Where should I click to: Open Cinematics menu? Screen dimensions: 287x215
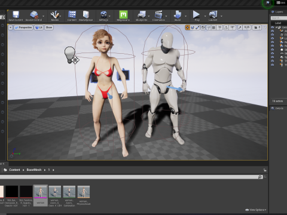158,16
